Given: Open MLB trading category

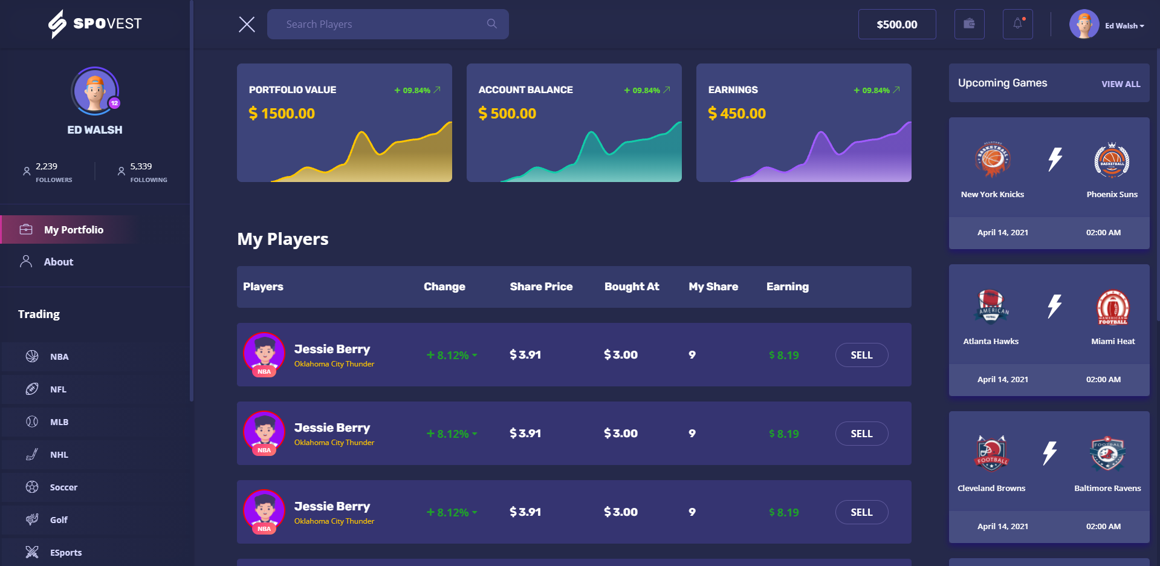Looking at the screenshot, I should pos(95,422).
